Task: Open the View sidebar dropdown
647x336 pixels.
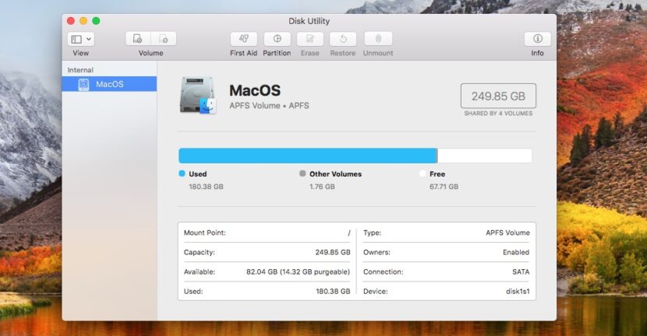Action: [x=81, y=39]
